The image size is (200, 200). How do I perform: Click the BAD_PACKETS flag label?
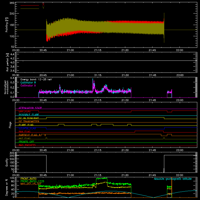27,145
